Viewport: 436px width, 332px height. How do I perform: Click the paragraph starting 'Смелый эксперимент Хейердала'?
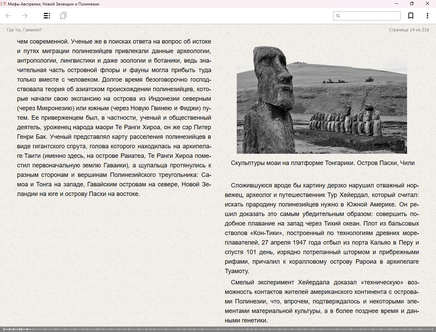tap(322, 301)
